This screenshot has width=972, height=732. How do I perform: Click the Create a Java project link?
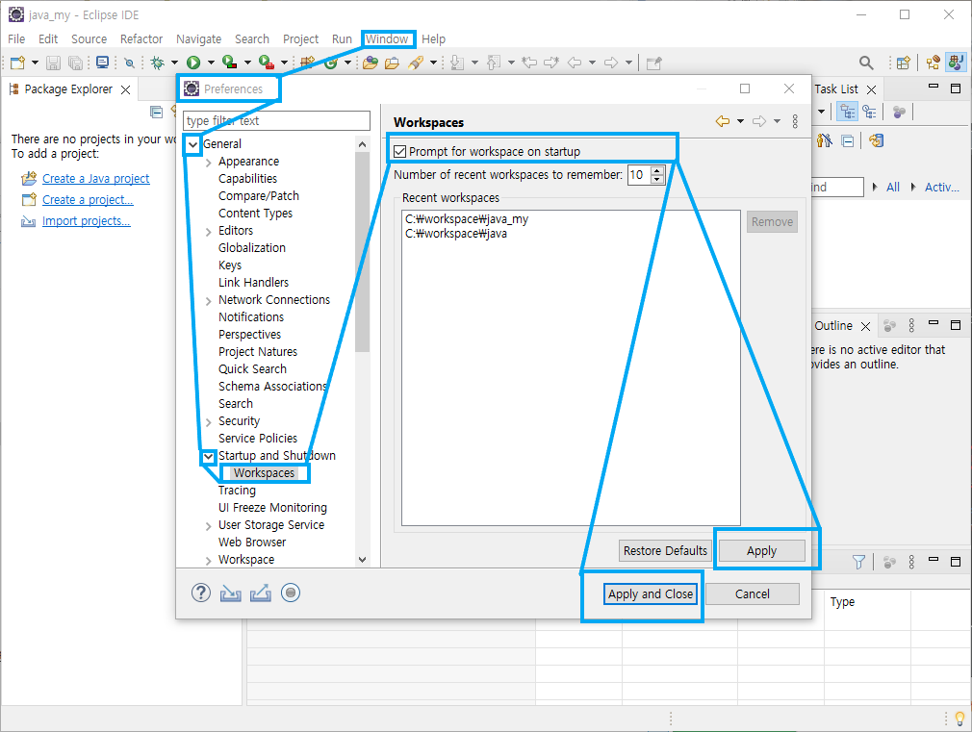[95, 179]
